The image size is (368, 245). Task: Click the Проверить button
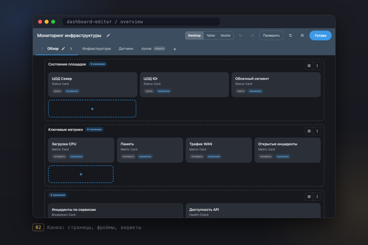tap(272, 36)
